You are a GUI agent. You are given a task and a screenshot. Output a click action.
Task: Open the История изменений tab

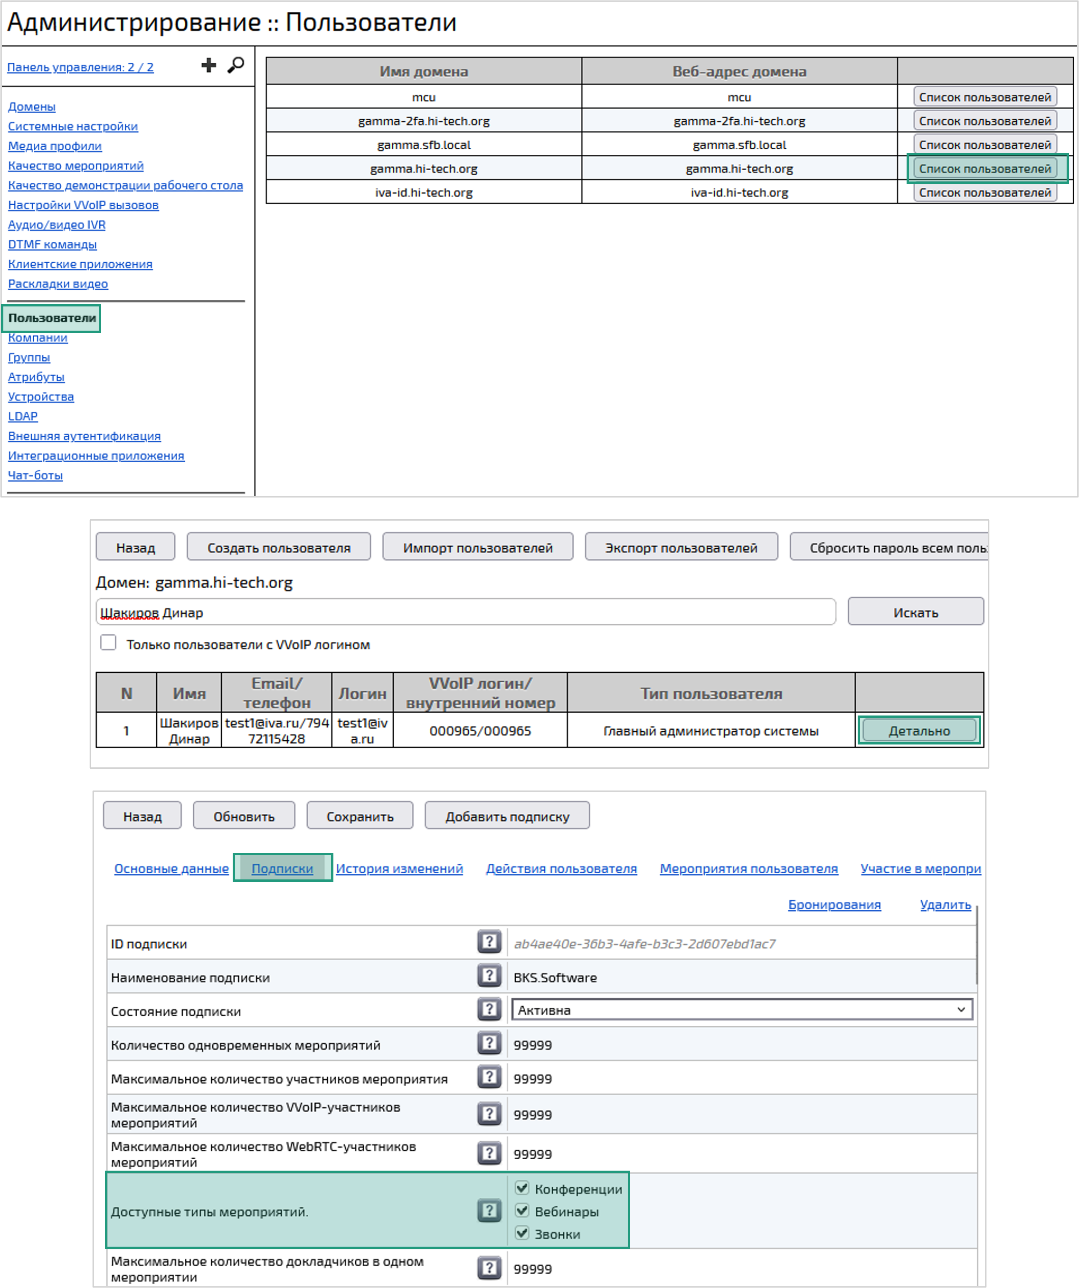pos(399,868)
